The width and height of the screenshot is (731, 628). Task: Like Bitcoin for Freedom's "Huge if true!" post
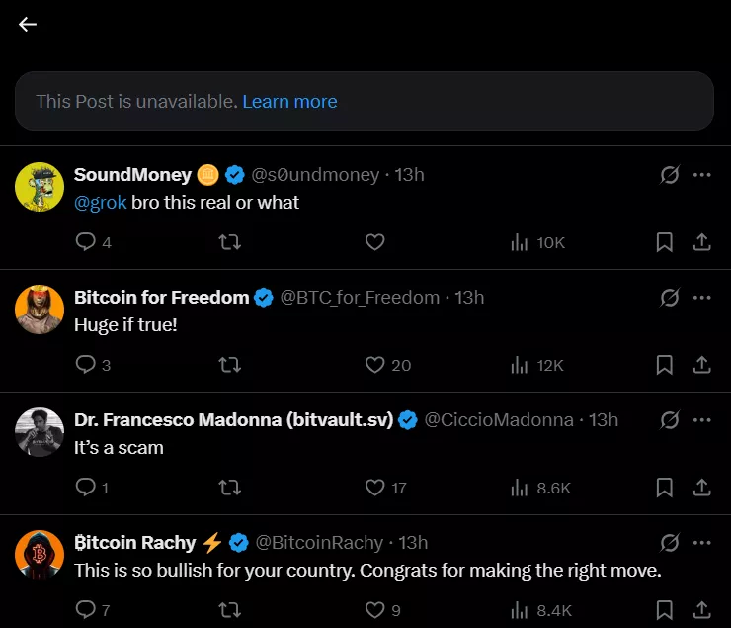click(x=374, y=365)
